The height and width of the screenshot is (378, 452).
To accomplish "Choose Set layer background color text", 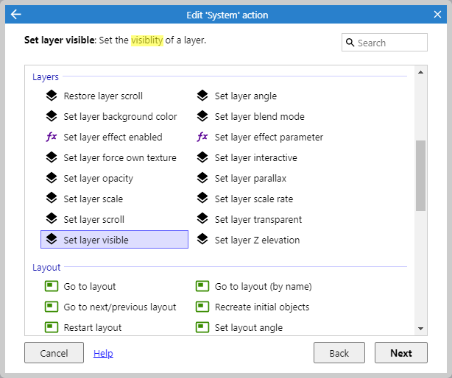I will (x=120, y=117).
